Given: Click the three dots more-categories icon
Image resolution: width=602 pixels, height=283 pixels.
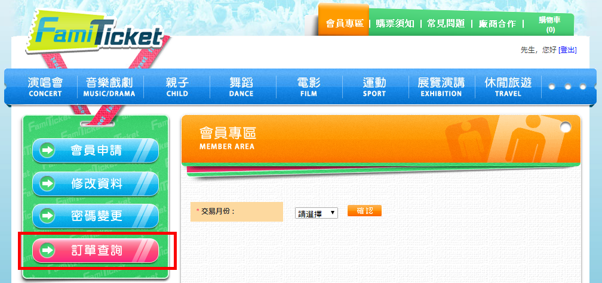Looking at the screenshot, I should pyautogui.click(x=567, y=87).
